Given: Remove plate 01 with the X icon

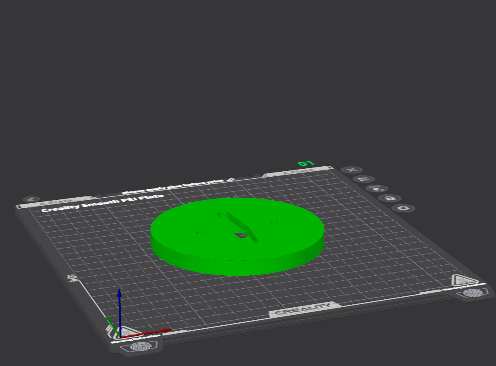Looking at the screenshot, I should tap(351, 170).
